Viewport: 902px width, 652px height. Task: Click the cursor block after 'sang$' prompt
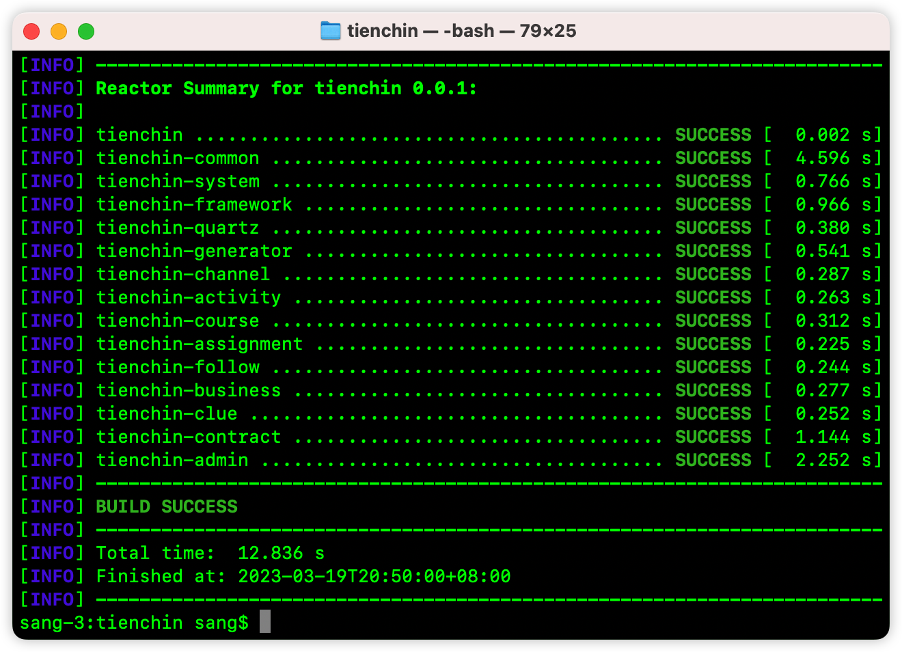pos(265,621)
